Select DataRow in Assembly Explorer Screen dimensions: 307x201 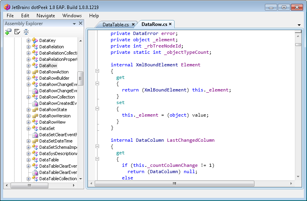pos(48,66)
